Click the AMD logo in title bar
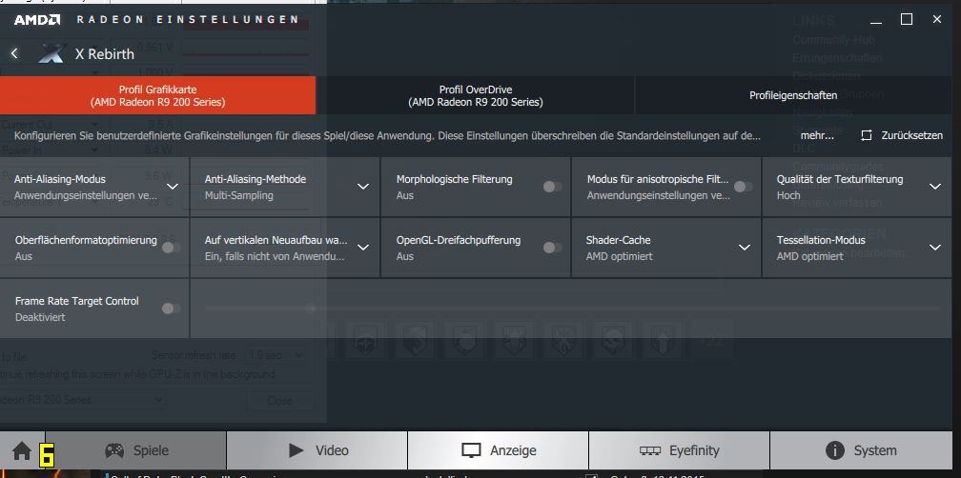961x478 pixels. 37,20
